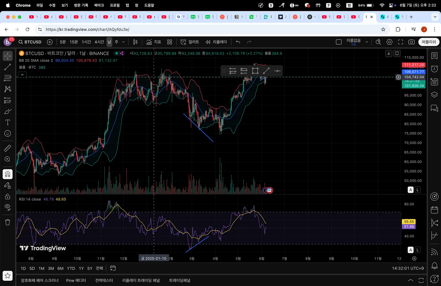Toggle fullscreen mode for the chart
Viewport: 441px width, 286px height.
401,42
